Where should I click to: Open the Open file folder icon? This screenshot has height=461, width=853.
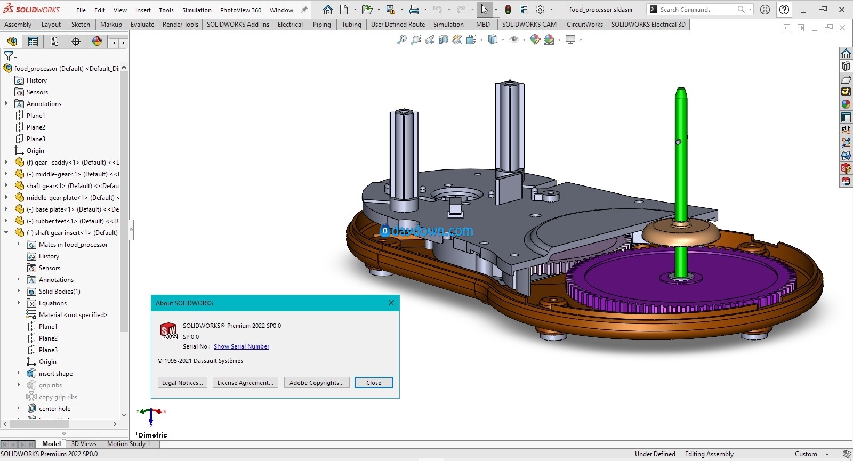[366, 10]
